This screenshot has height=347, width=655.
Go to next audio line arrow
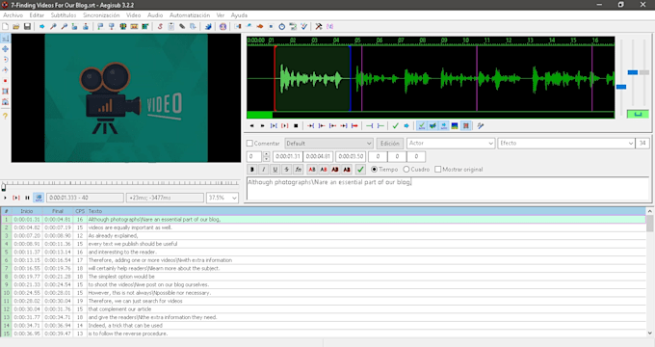tap(262, 126)
